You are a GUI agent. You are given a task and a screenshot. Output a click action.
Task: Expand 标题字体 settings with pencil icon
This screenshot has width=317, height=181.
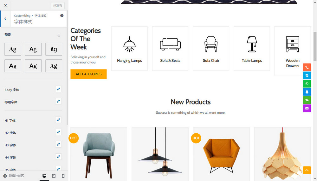click(x=58, y=101)
